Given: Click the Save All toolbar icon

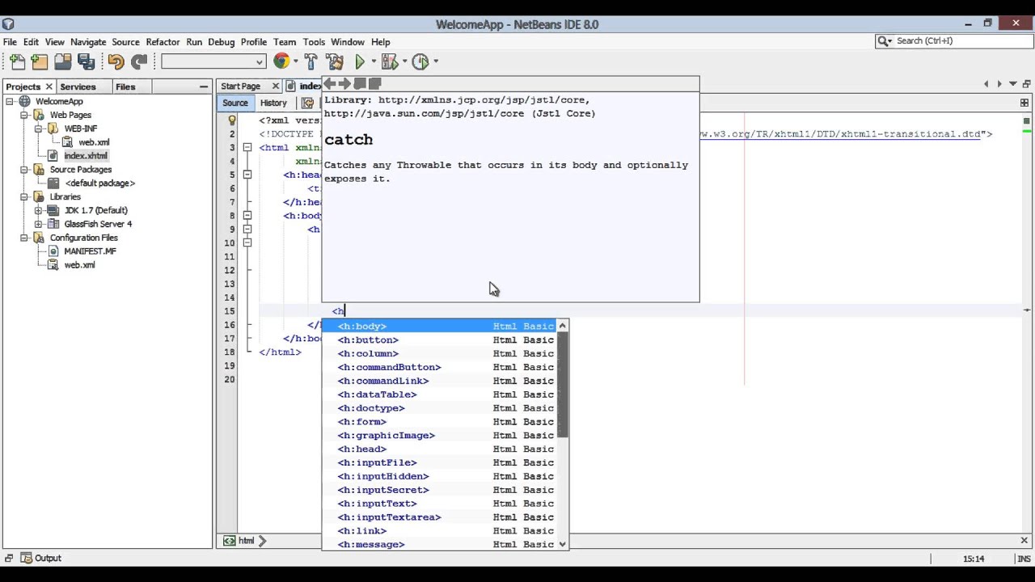Looking at the screenshot, I should [86, 61].
